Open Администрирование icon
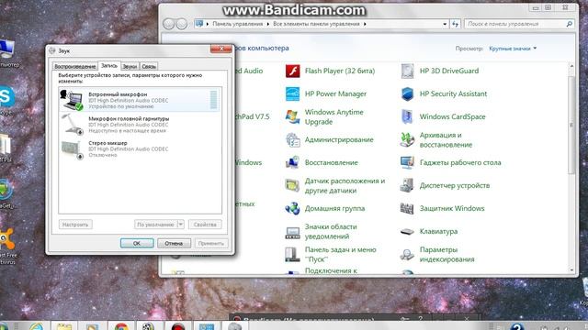 coord(292,140)
